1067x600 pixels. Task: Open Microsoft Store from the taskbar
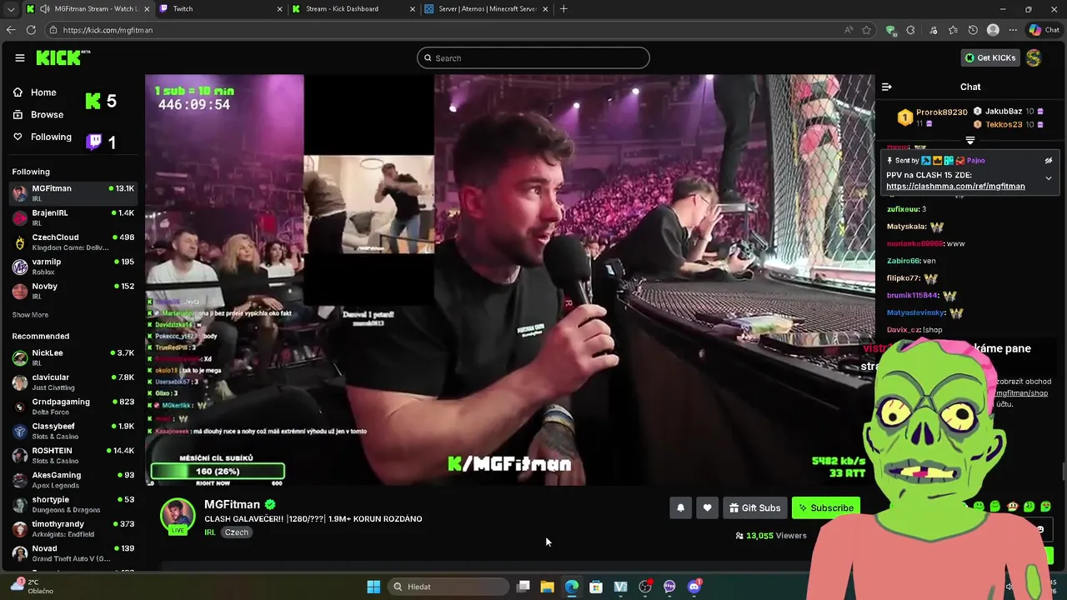[x=596, y=587]
